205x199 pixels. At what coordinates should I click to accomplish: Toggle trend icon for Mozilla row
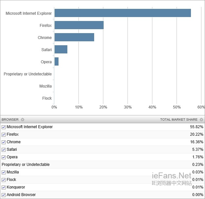(x=4, y=172)
